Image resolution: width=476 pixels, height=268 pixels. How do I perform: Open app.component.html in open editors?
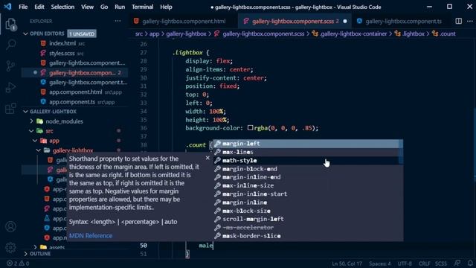(74, 92)
